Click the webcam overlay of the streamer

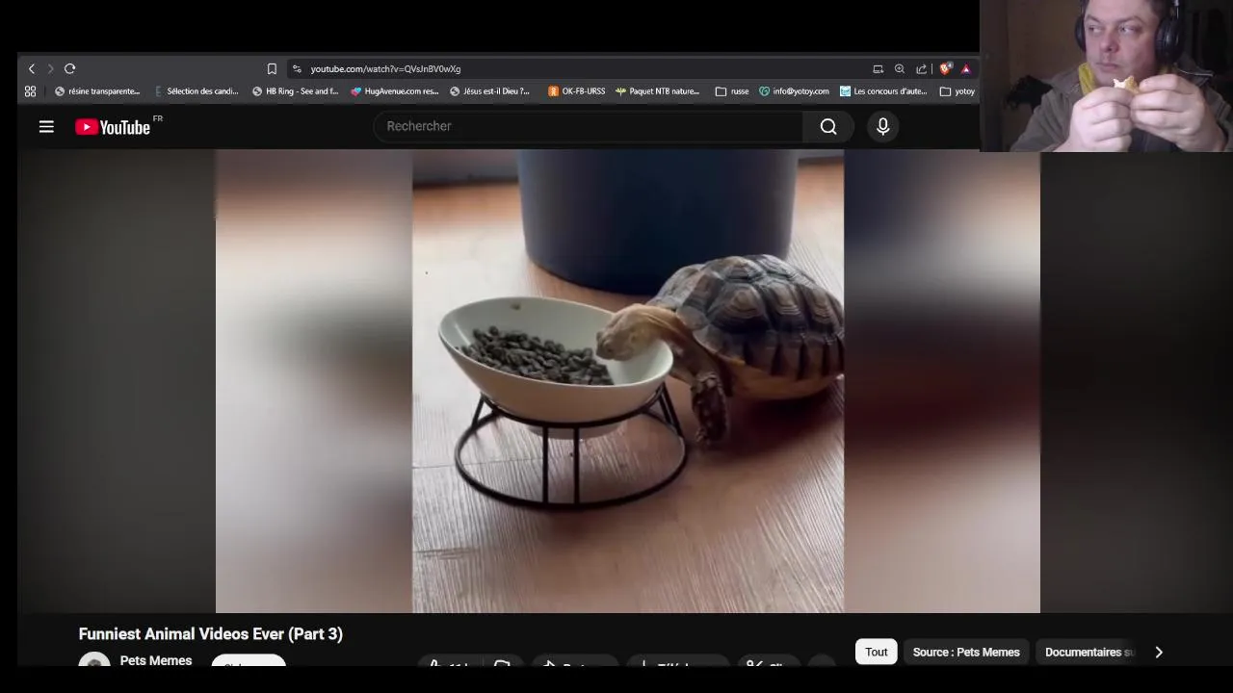(x=1106, y=76)
